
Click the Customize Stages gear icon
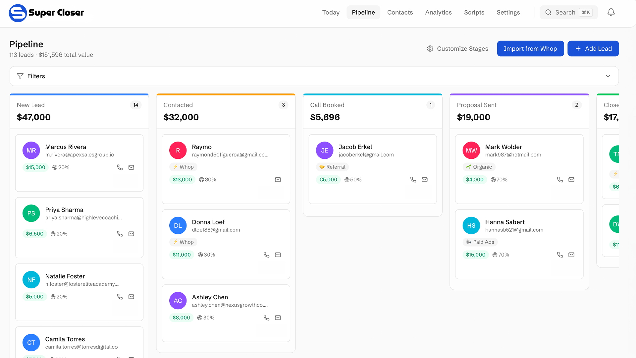click(430, 49)
